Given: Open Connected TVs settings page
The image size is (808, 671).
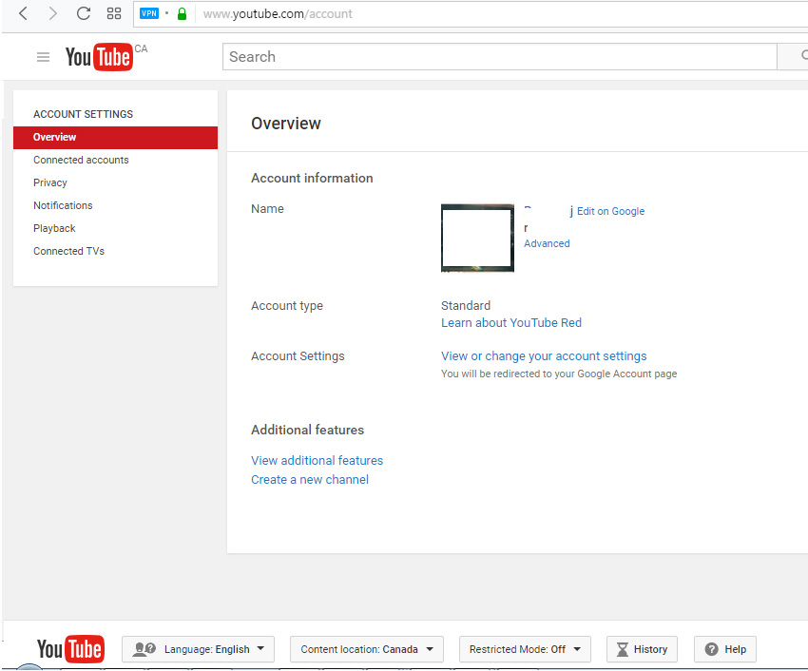Looking at the screenshot, I should click(x=68, y=251).
